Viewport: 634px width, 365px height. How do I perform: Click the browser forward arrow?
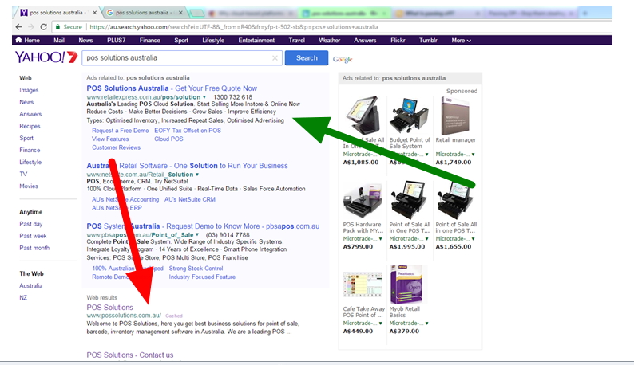pyautogui.click(x=30, y=27)
